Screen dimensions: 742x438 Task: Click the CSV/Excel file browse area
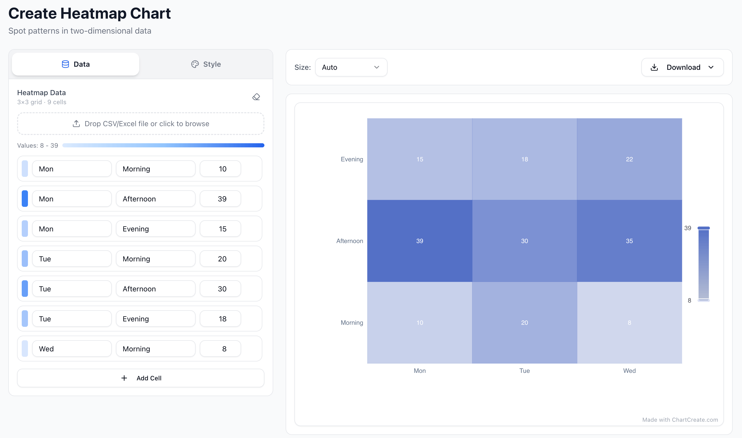140,124
